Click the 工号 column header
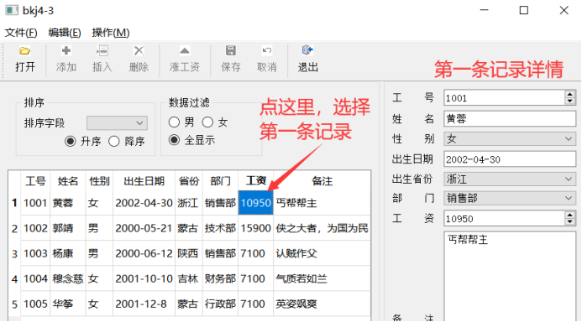582x322 pixels. tap(35, 181)
